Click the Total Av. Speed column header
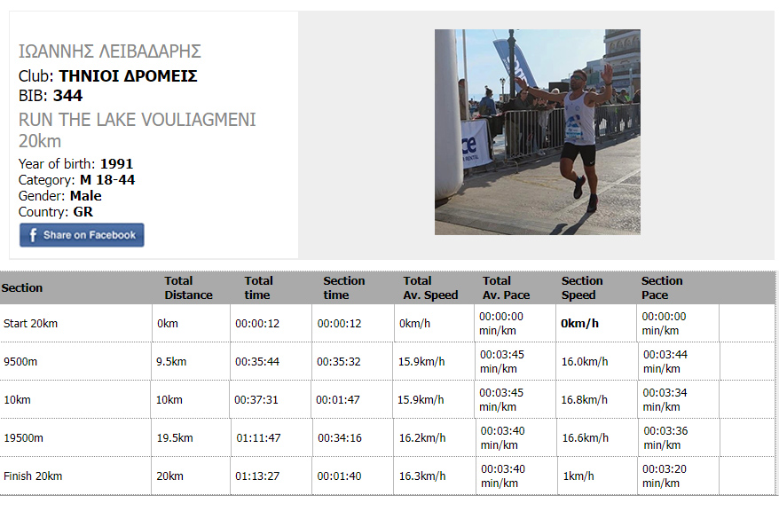Image resolution: width=779 pixels, height=511 pixels. (430, 287)
